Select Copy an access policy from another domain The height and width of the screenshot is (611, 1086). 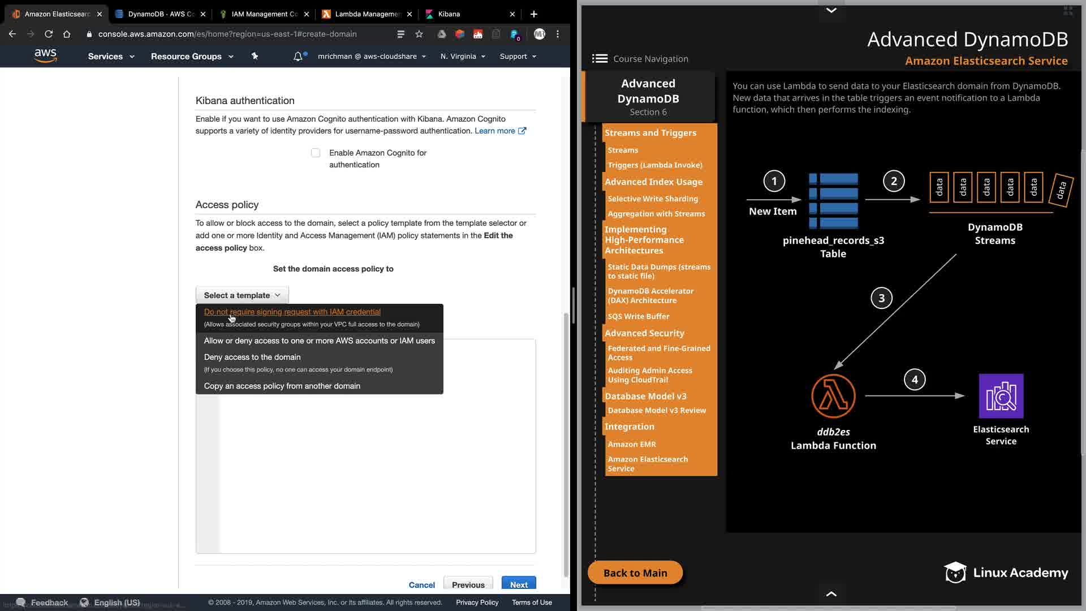pyautogui.click(x=282, y=386)
